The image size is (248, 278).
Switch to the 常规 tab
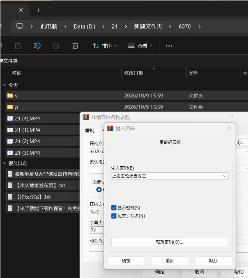[x=90, y=131]
